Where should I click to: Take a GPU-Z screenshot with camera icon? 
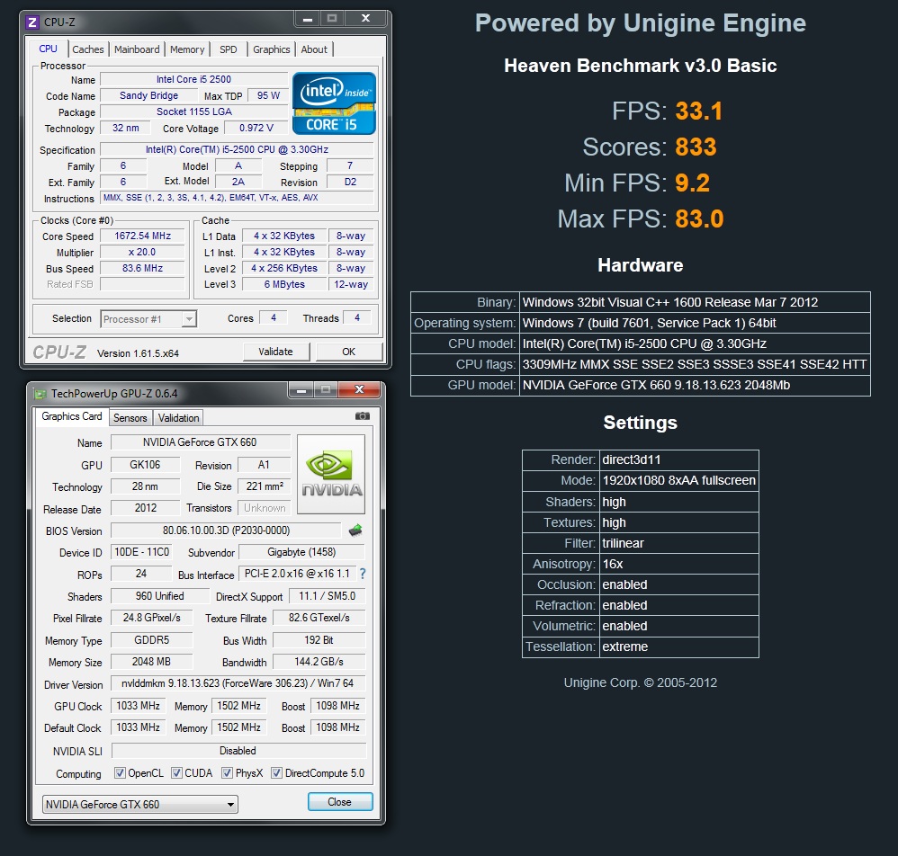point(362,416)
